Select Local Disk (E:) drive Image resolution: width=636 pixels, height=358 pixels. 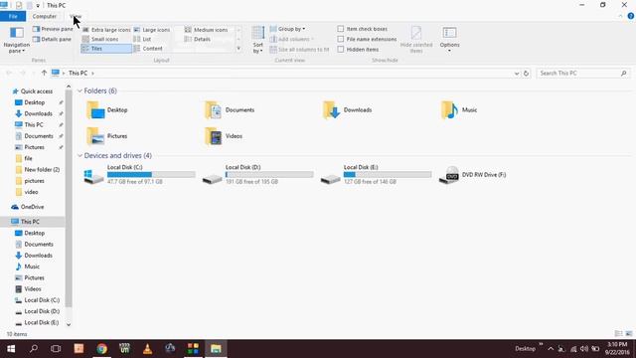coord(376,175)
